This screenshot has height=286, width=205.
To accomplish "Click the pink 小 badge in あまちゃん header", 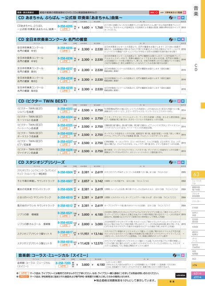I will point(179,18).
